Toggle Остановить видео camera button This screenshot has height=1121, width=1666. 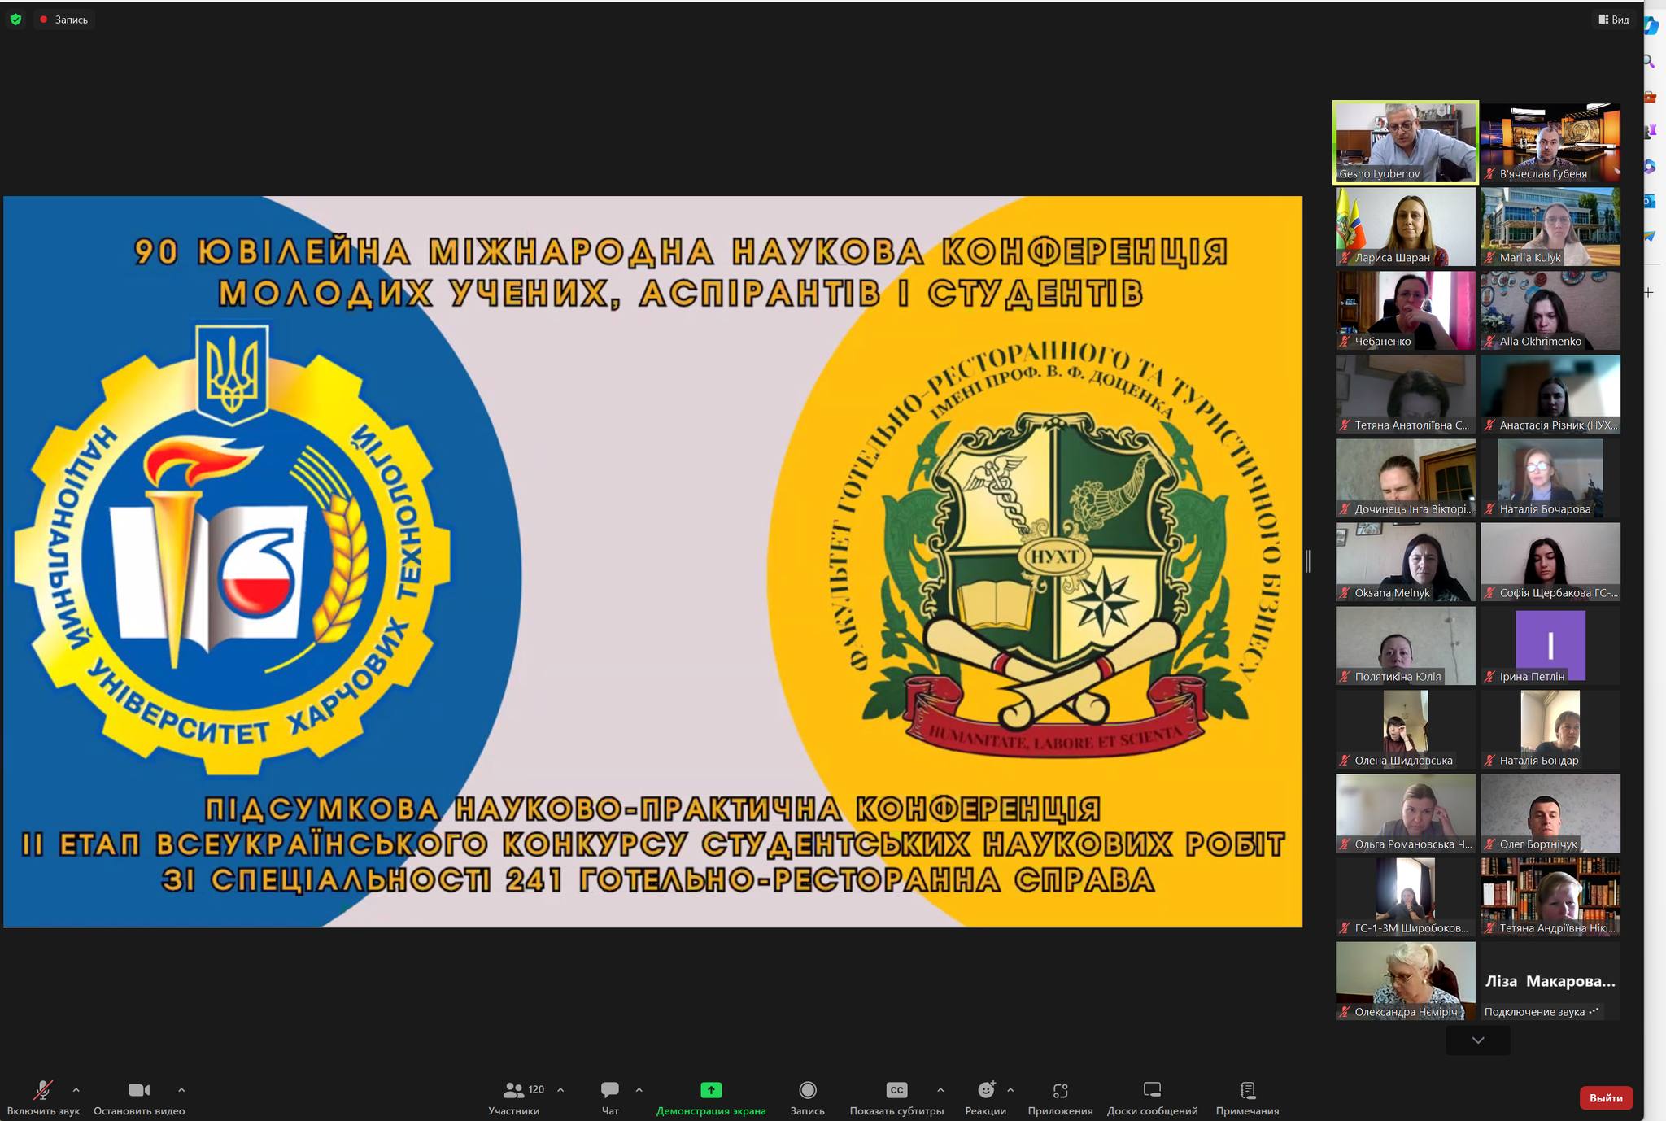point(139,1090)
